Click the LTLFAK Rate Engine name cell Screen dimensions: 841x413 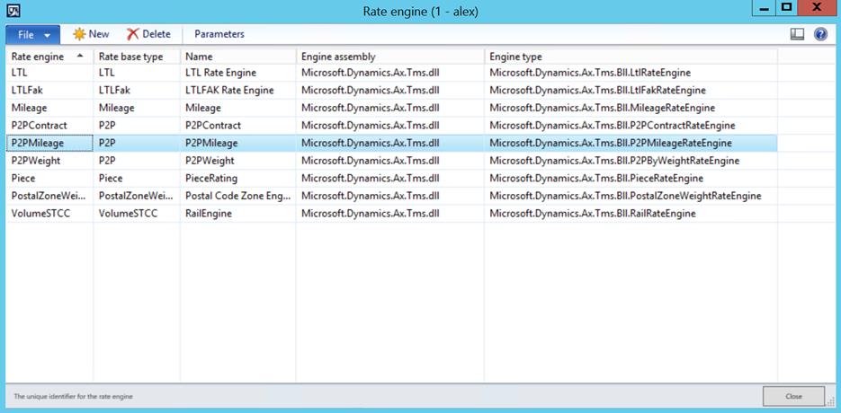(x=238, y=90)
